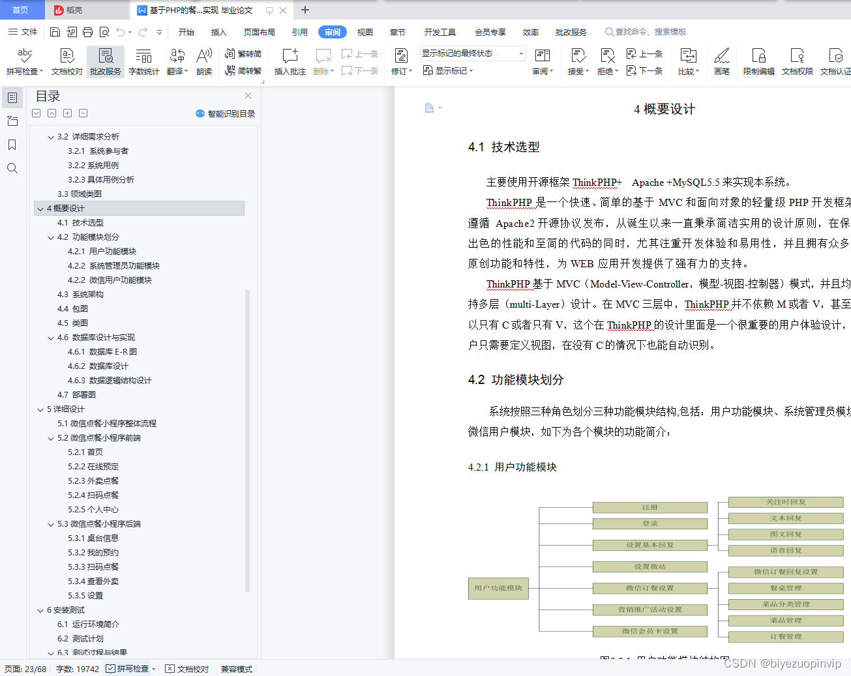Viewport: 851px width, 676px height.
Task: Open the 开发工具 ribbon tab
Action: 440,32
